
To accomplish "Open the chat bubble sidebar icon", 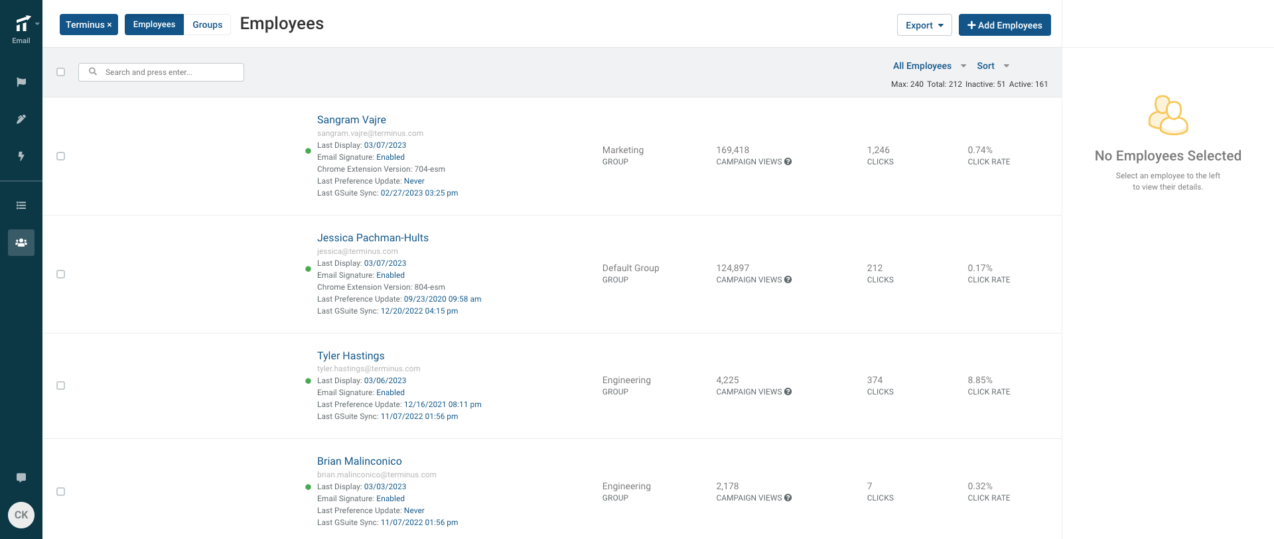I will tap(21, 477).
